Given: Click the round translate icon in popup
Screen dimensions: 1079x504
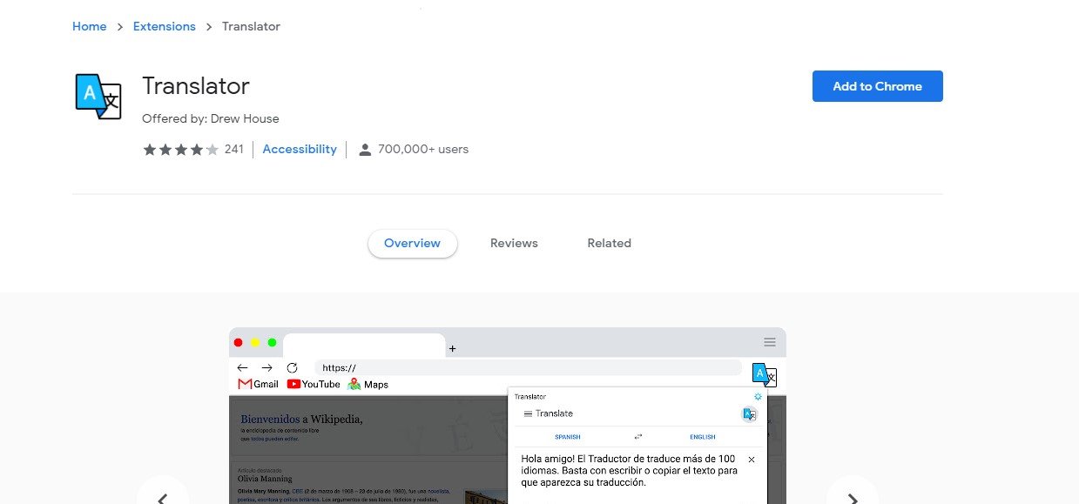Looking at the screenshot, I should pos(749,414).
